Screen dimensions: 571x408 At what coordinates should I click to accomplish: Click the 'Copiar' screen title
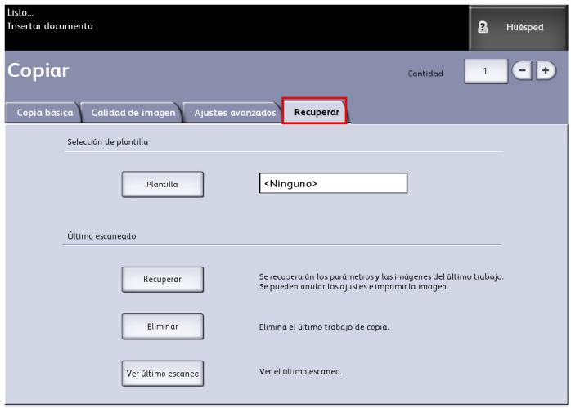pos(38,71)
